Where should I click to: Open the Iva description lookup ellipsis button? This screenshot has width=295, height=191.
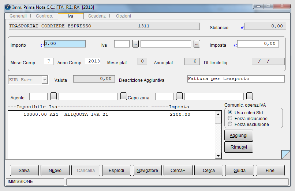197,44
